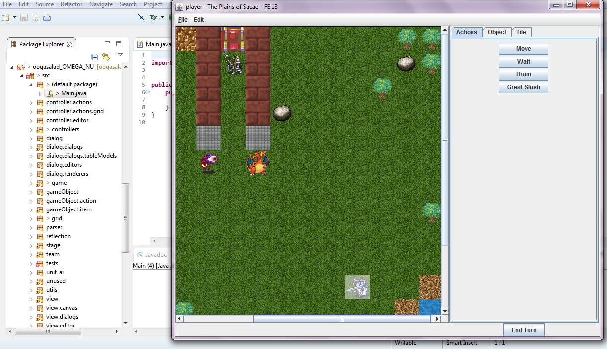The image size is (607, 349).
Task: Click the throne tile above the brick corridor
Action: click(x=233, y=39)
